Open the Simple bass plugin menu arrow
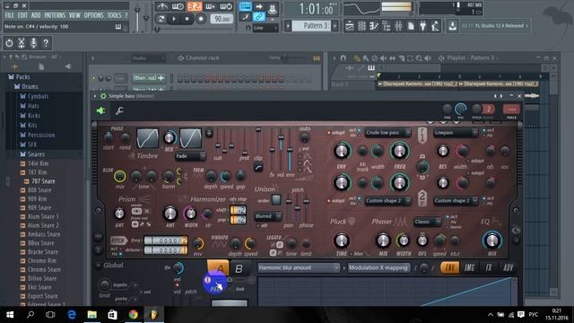The image size is (574, 323). 95,96
